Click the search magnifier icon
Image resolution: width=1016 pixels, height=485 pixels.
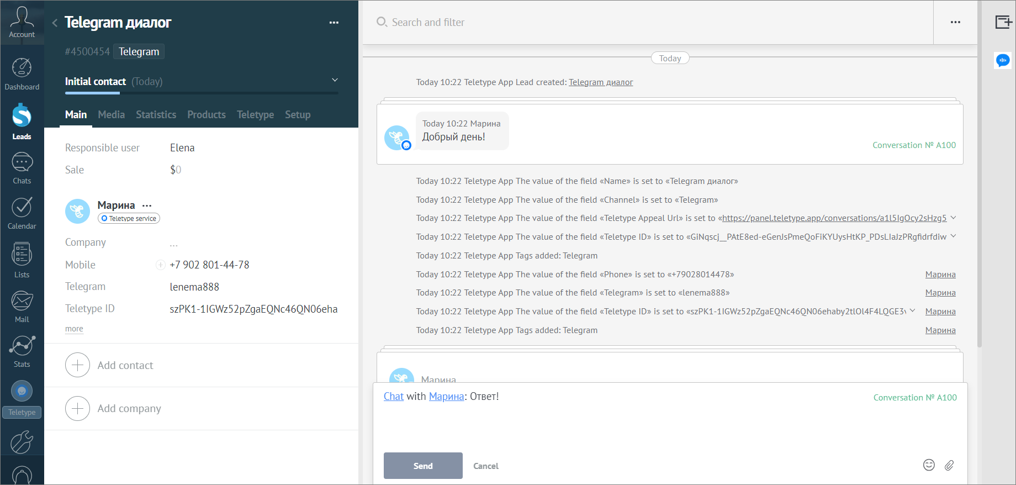pyautogui.click(x=382, y=22)
